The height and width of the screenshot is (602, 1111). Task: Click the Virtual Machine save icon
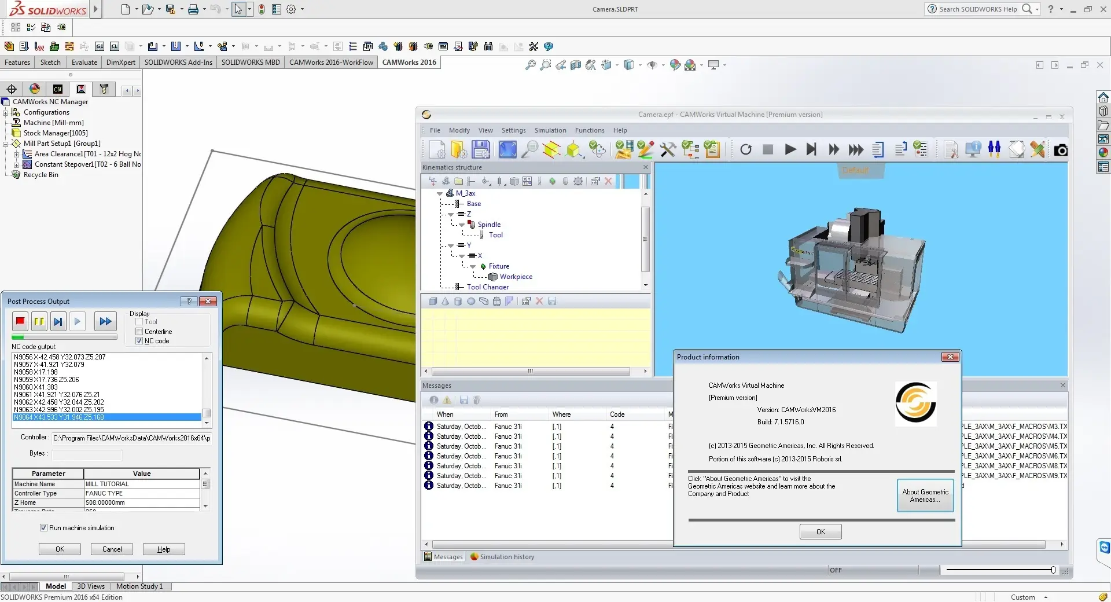(x=481, y=149)
